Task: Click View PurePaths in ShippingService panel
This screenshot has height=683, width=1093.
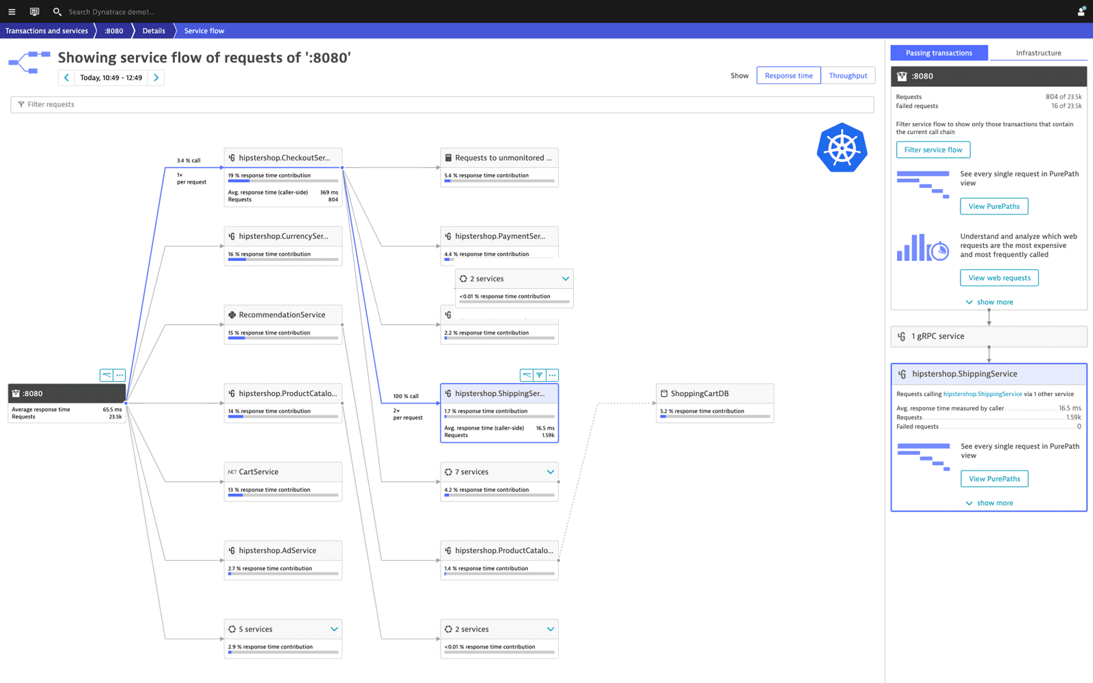Action: (995, 479)
